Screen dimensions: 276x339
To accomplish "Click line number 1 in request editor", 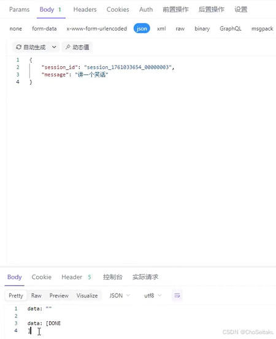I will pyautogui.click(x=18, y=60).
